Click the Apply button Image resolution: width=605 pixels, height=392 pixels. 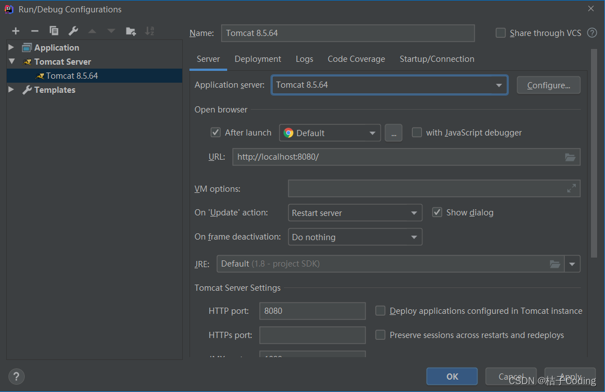click(x=570, y=377)
